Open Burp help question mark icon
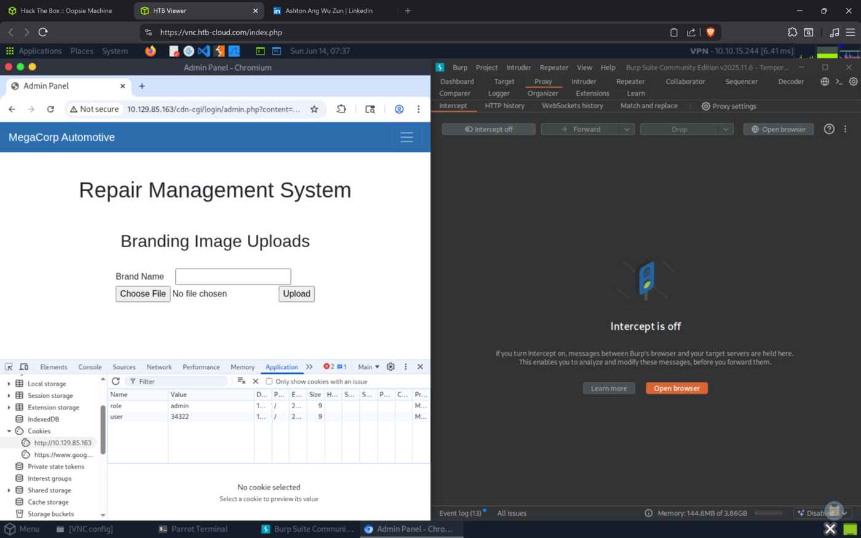Viewport: 861px width, 538px height. point(829,129)
